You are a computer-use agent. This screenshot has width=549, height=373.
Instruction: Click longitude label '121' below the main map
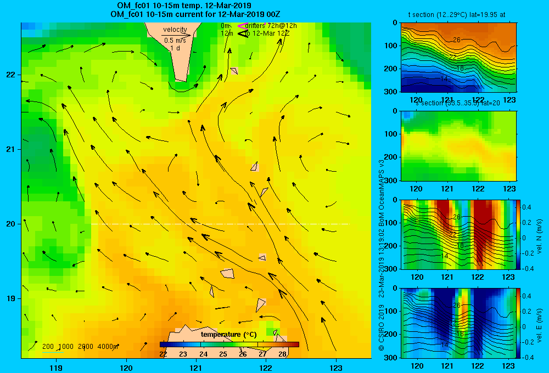196,368
